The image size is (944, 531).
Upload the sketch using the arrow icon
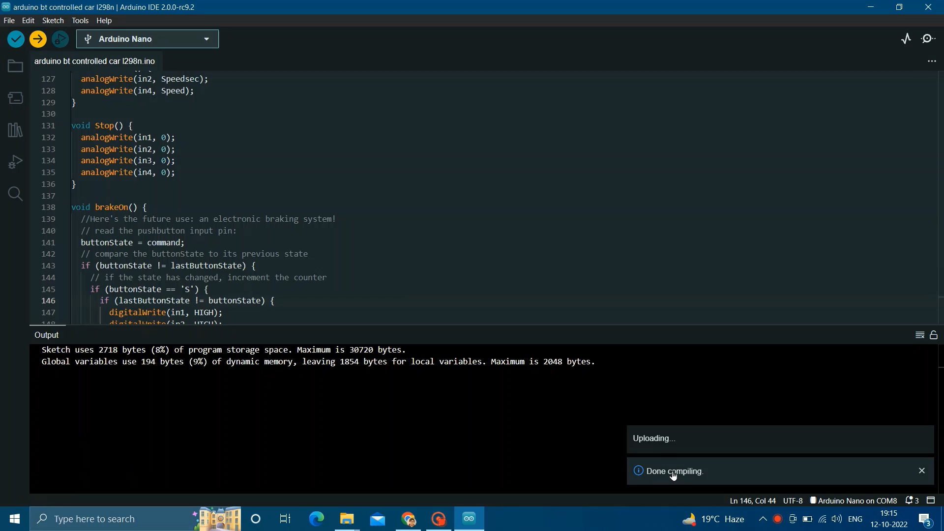point(38,39)
